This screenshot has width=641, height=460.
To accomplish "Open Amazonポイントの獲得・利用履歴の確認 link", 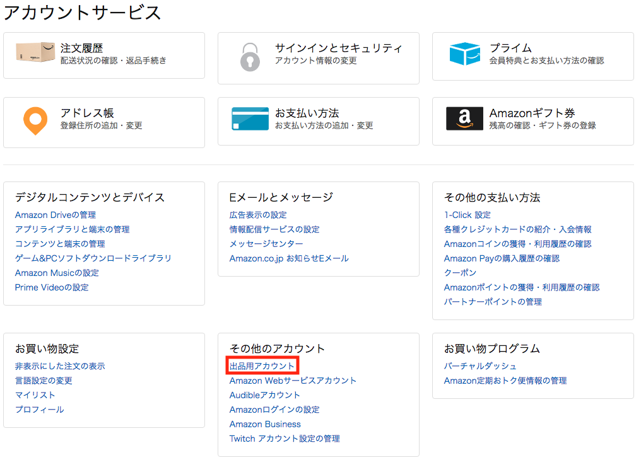I will 522,287.
